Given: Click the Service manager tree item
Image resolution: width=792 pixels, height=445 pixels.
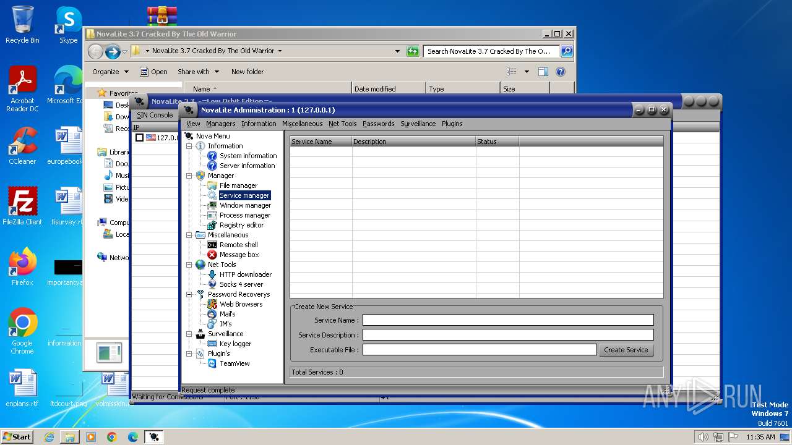Looking at the screenshot, I should click(244, 195).
